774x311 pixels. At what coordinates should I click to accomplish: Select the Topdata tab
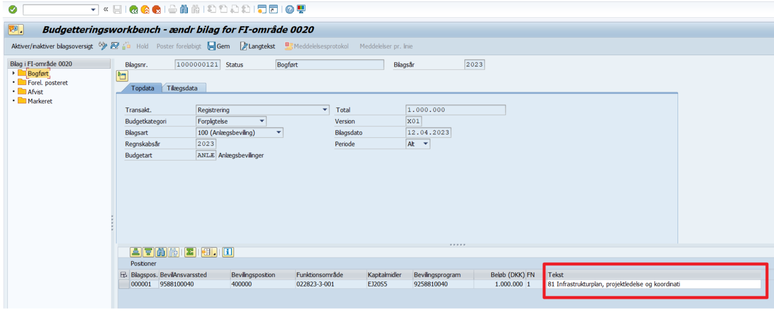pos(143,88)
